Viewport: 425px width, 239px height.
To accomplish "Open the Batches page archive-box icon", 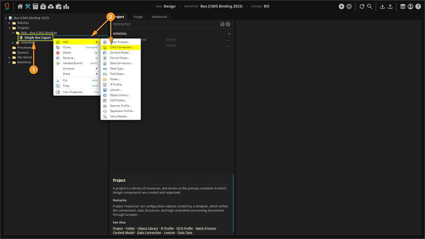I will [x=35, y=6].
